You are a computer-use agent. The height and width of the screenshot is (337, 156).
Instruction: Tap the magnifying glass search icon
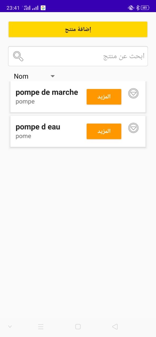[x=18, y=56]
